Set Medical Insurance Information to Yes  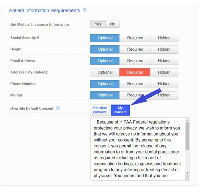point(98,24)
